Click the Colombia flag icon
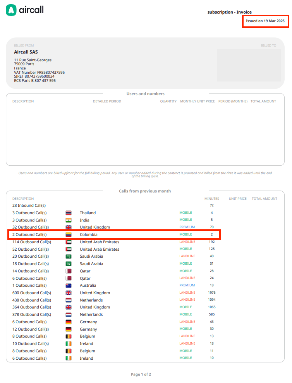Viewport: 292px width, 383px height. 69,235
